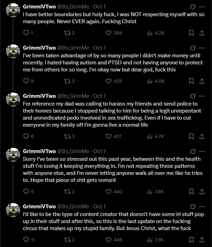Open the Oct 1 timestamp on third tweet
This screenshot has height=247, width=212.
coord(100,96)
